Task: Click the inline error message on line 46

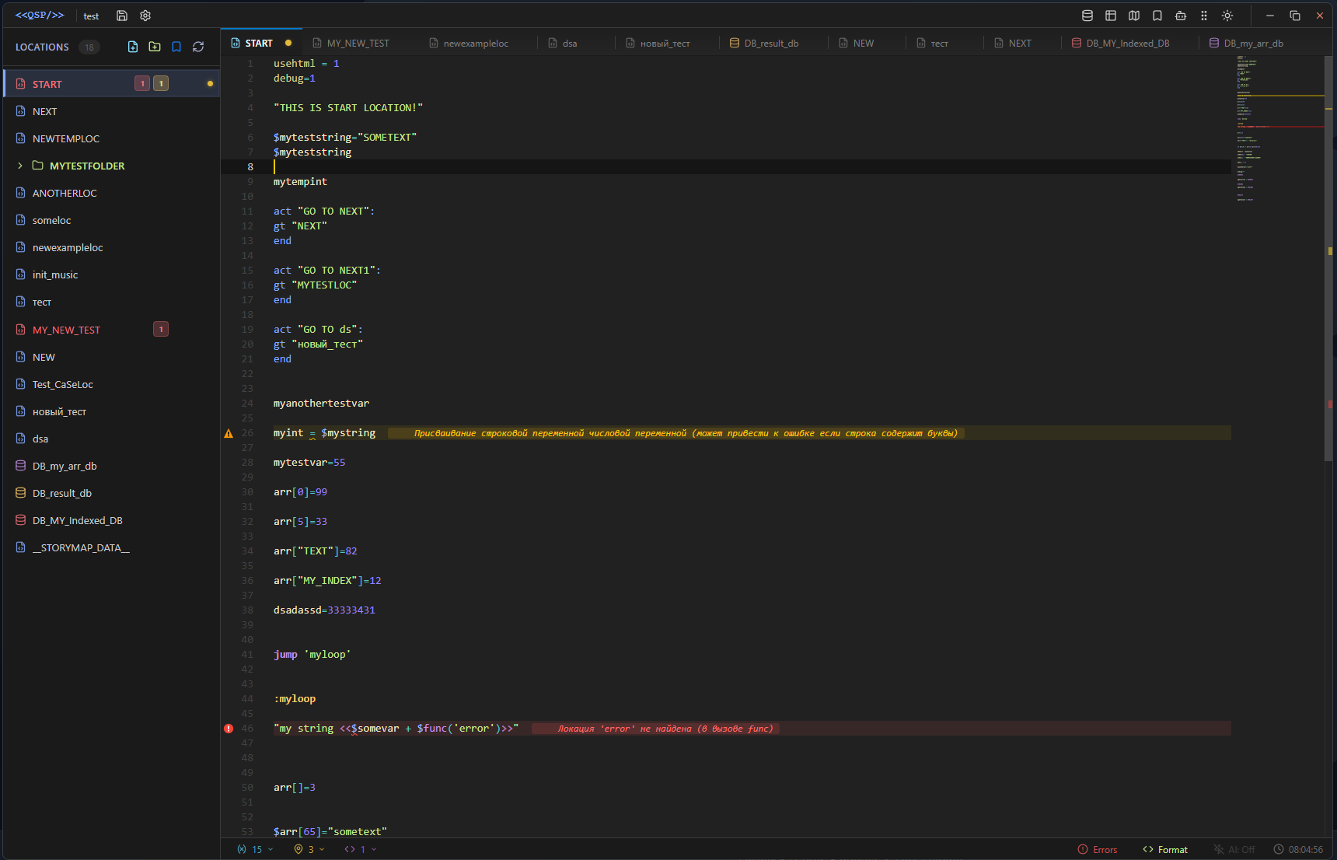Action: 655,729
